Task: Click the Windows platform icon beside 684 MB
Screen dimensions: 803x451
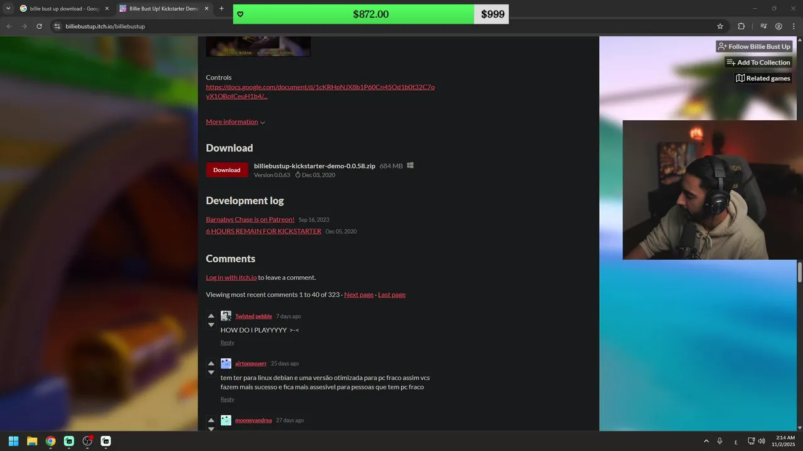Action: [410, 165]
